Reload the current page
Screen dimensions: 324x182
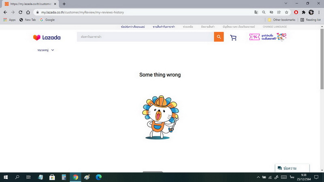(20, 13)
